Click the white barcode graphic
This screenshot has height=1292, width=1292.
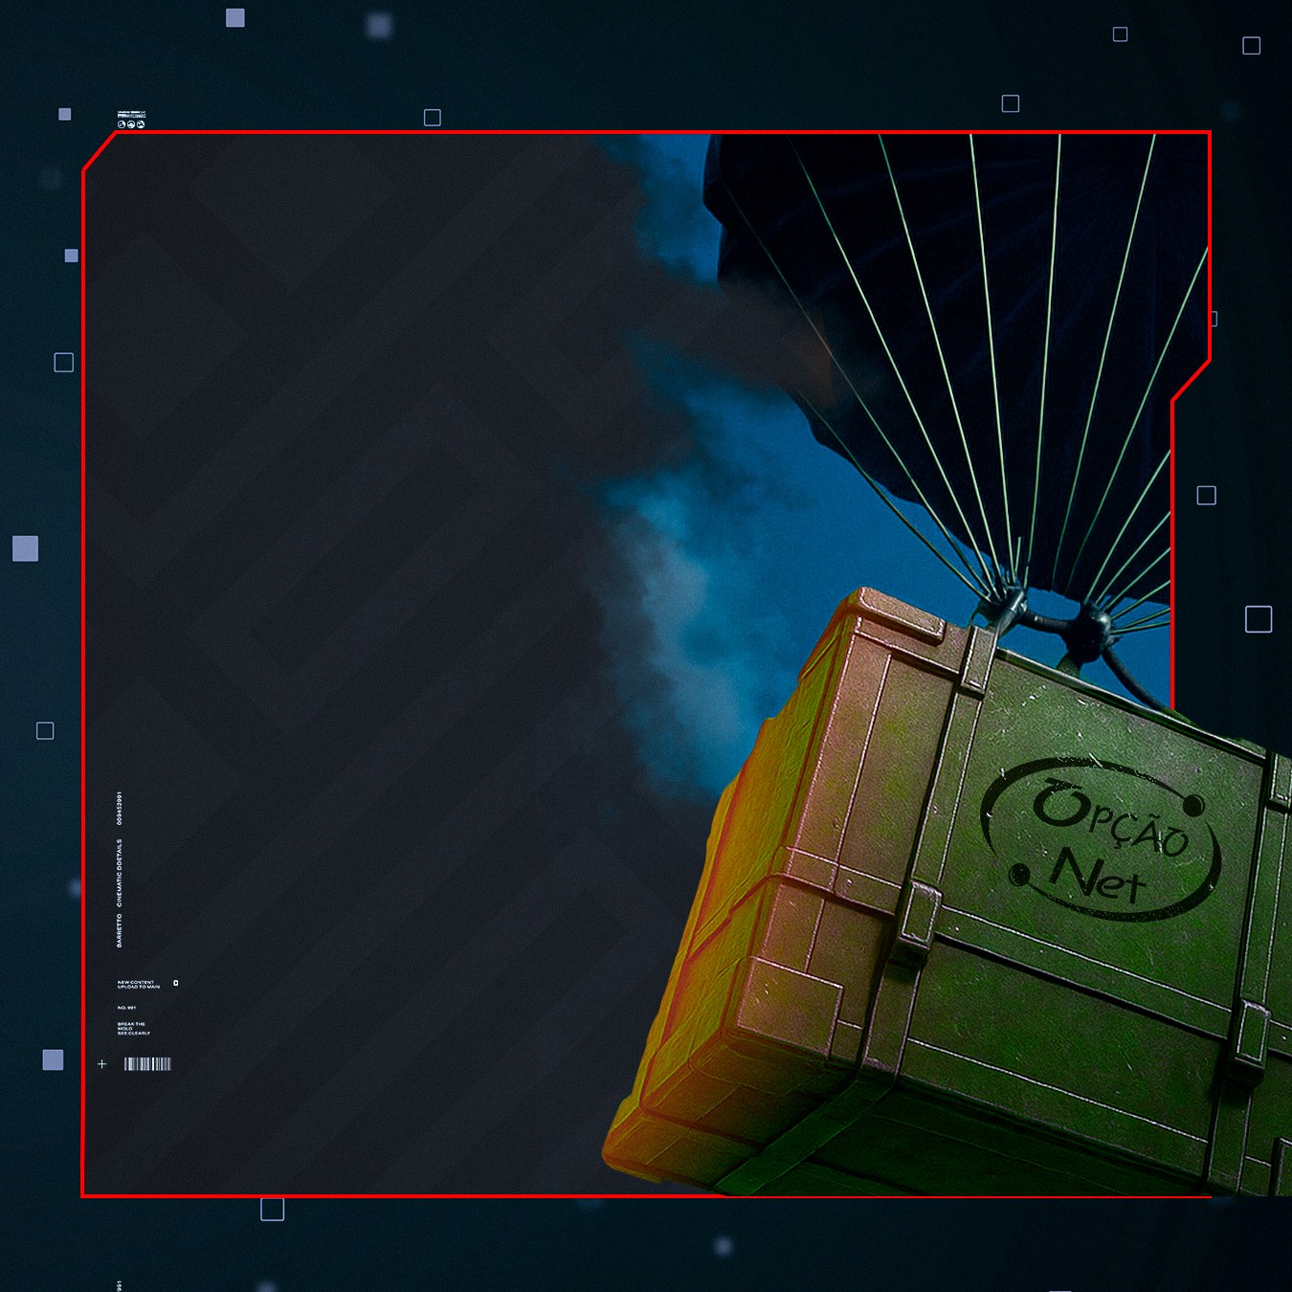[x=147, y=1063]
